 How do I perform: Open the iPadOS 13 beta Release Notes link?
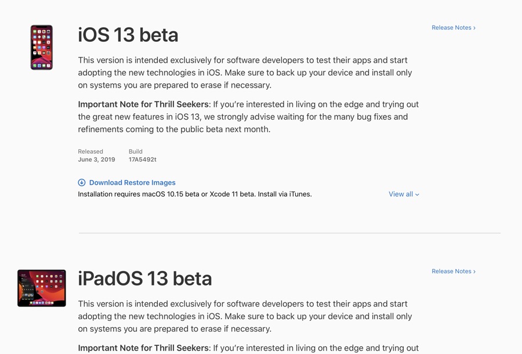[454, 272]
